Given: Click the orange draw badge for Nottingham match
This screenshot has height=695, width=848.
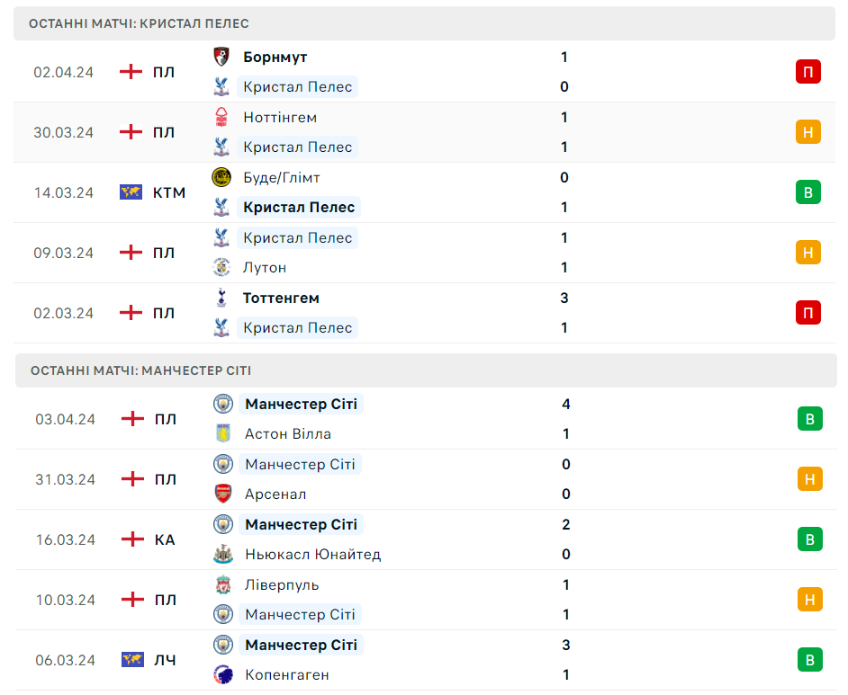Looking at the screenshot, I should 807,132.
